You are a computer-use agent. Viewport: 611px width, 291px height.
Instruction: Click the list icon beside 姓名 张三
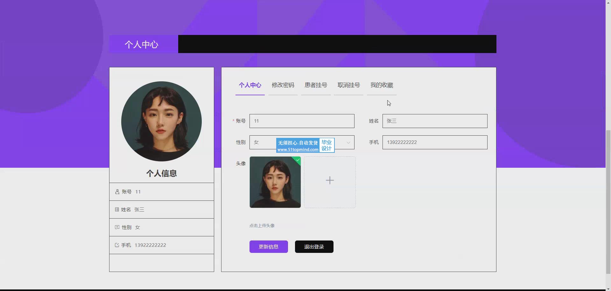117,209
